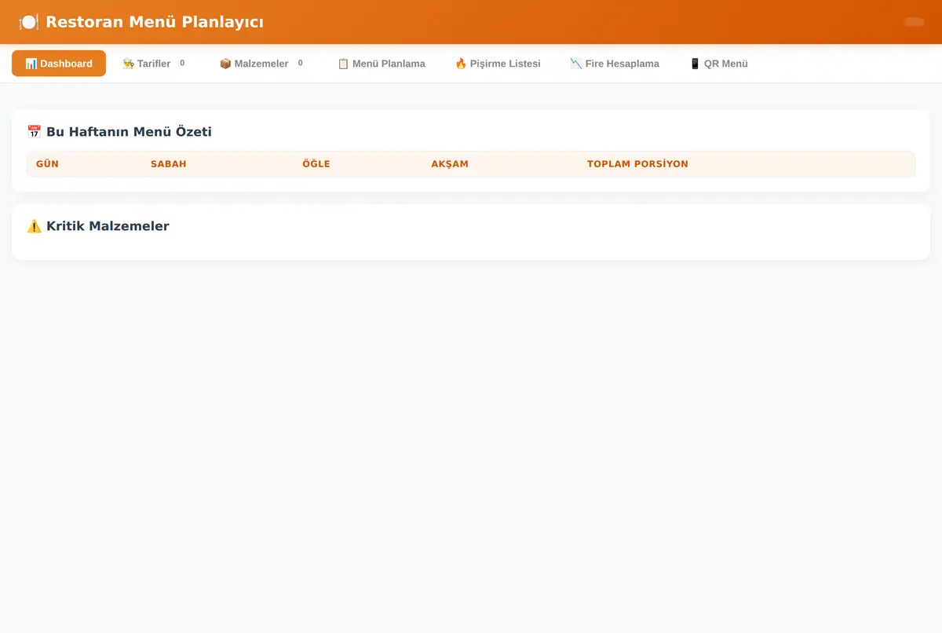Click the clipboard icon on Menü Planlama
This screenshot has height=633, width=942.
pos(343,64)
